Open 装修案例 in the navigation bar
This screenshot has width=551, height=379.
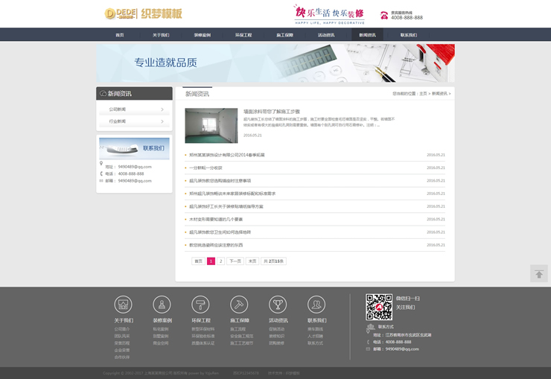tap(202, 35)
